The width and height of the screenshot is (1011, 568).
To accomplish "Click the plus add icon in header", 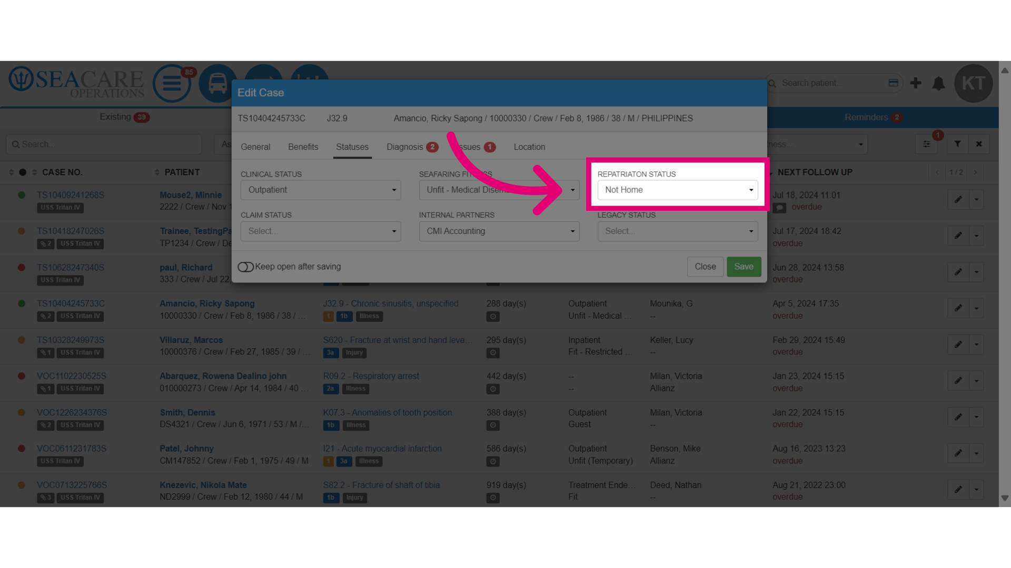I will coord(916,83).
